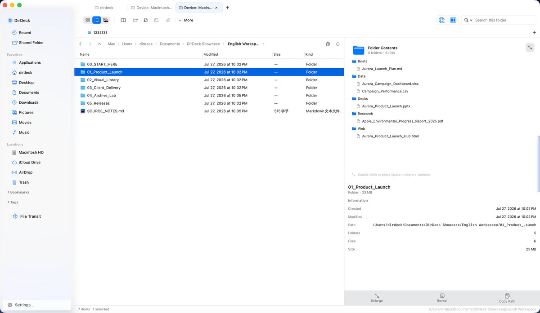Open iCloud Drive location
540x313 pixels.
click(29, 163)
